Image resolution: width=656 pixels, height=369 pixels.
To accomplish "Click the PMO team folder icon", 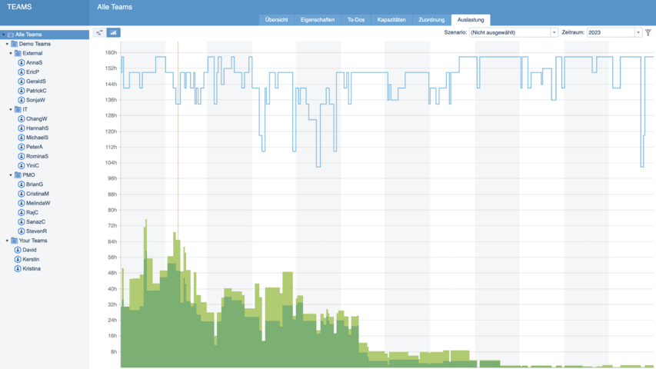I will click(x=18, y=175).
